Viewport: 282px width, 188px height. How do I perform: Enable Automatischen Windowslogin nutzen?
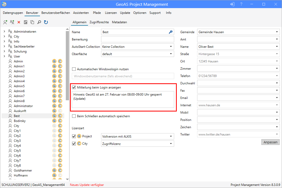(74, 69)
